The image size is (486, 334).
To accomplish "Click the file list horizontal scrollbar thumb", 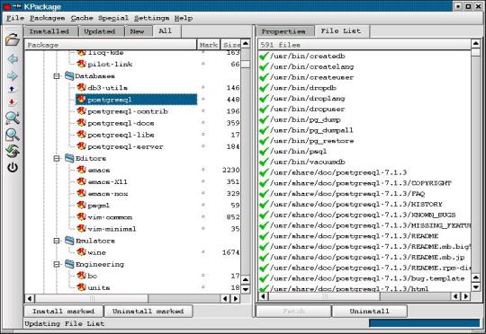I will [x=325, y=296].
